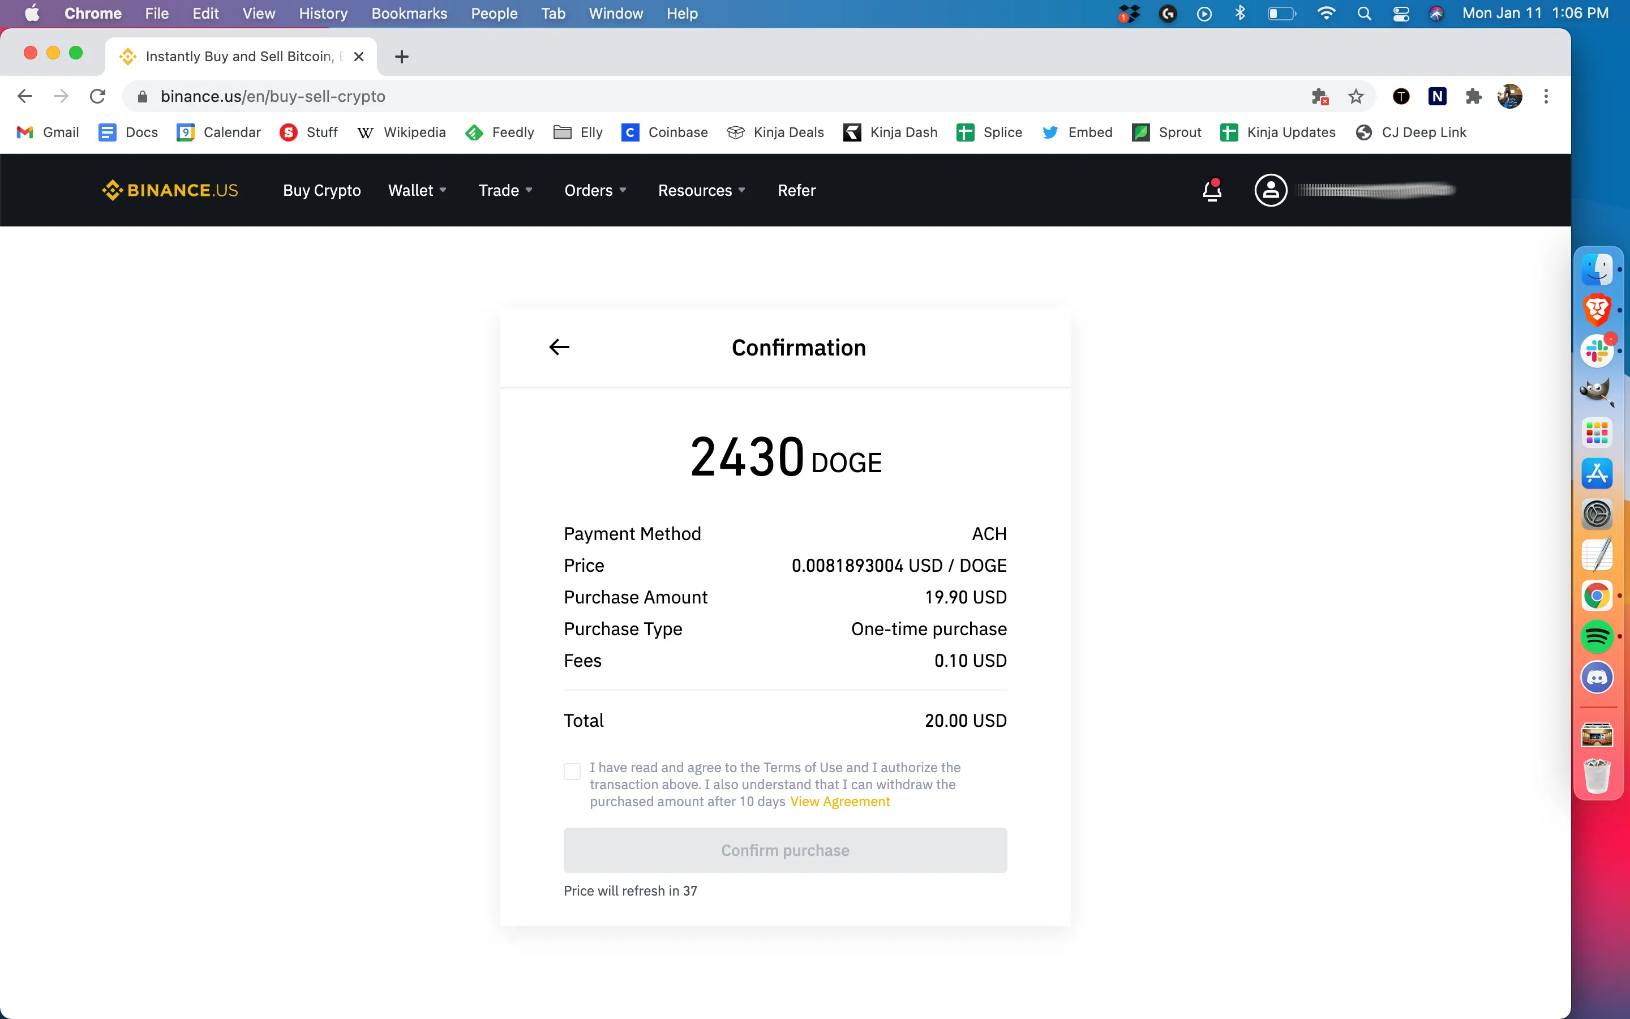
Task: Click the notifications bell icon
Action: tap(1211, 190)
